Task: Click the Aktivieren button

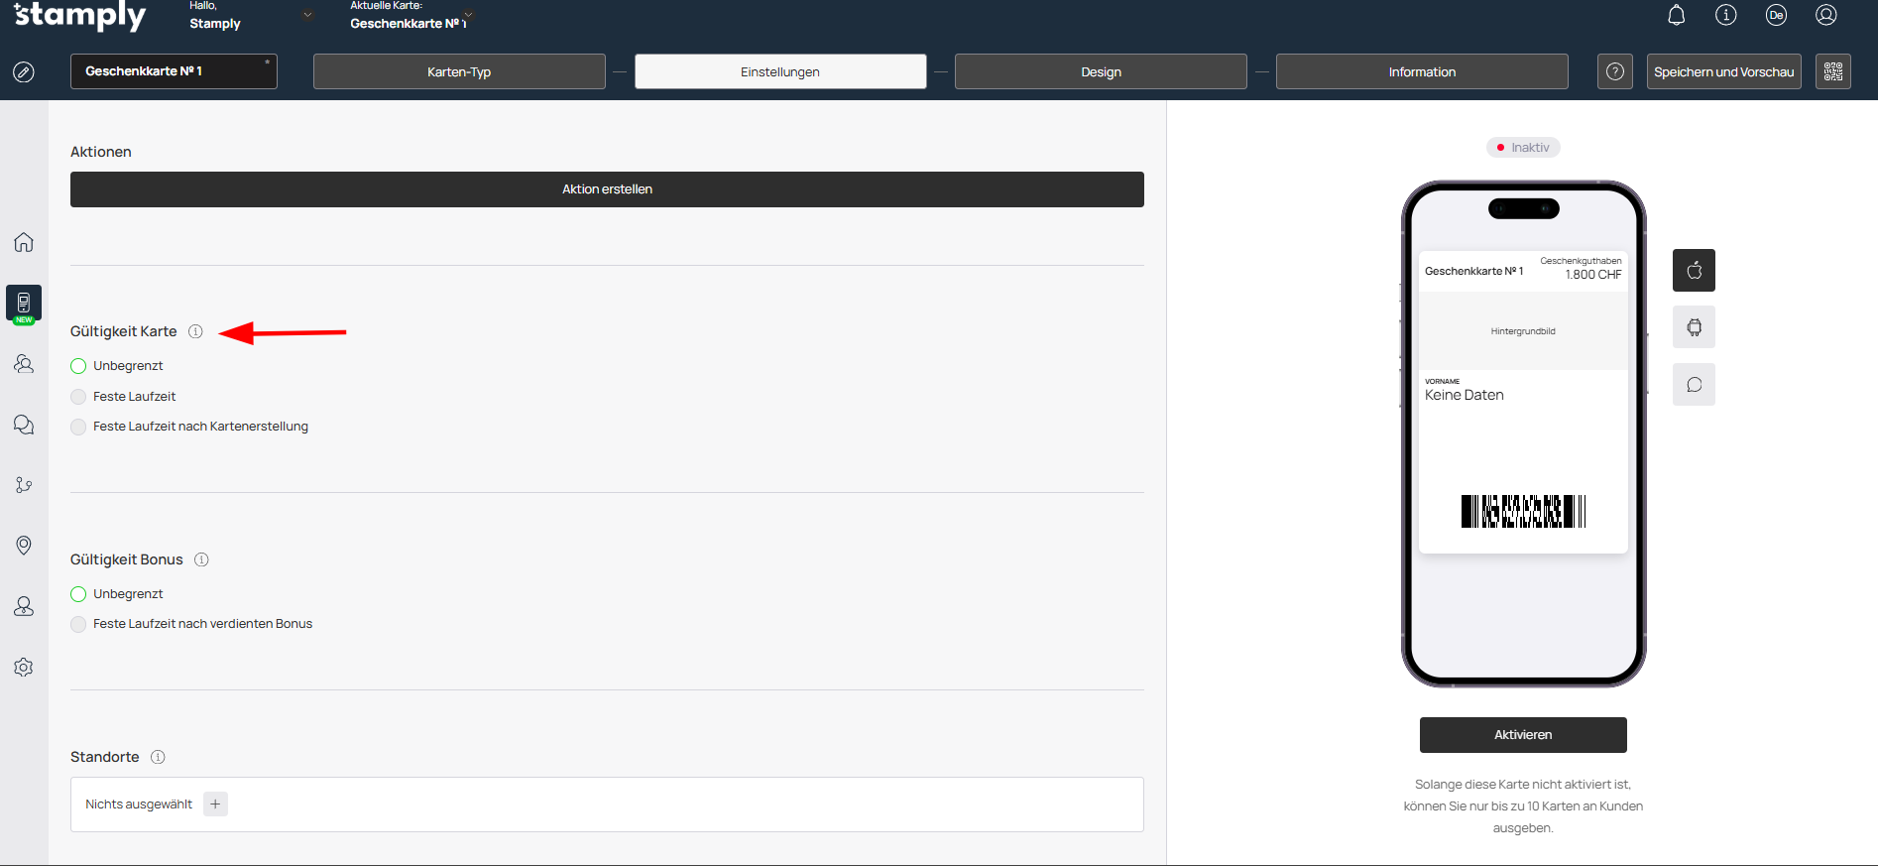Action: [x=1522, y=735]
